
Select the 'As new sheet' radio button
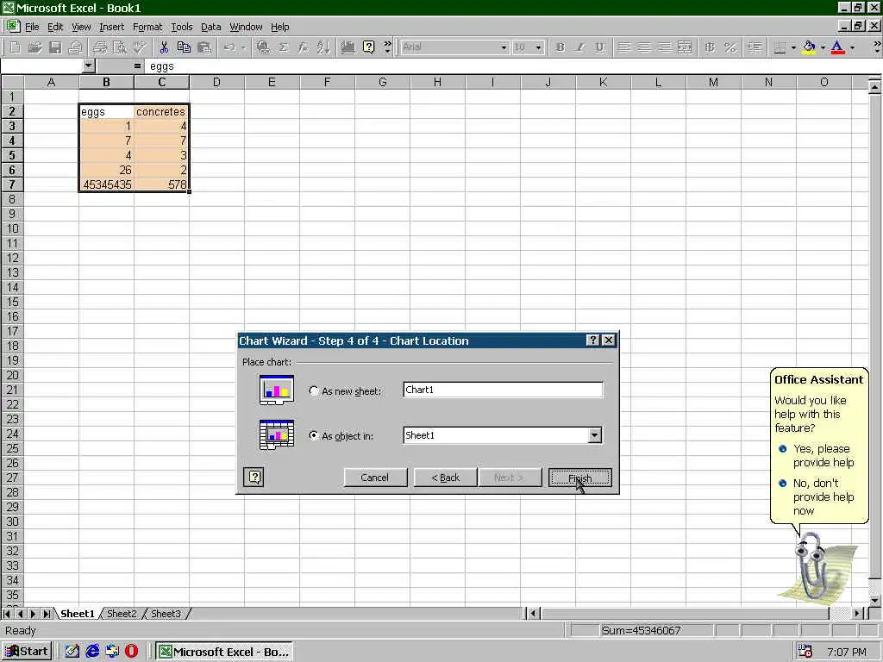[314, 390]
